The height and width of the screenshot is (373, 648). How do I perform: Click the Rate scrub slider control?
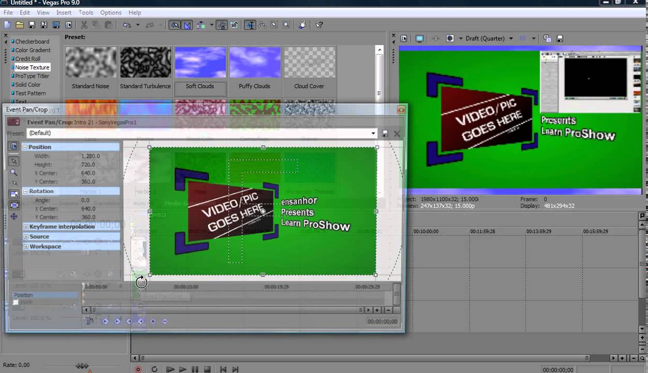pyautogui.click(x=82, y=366)
